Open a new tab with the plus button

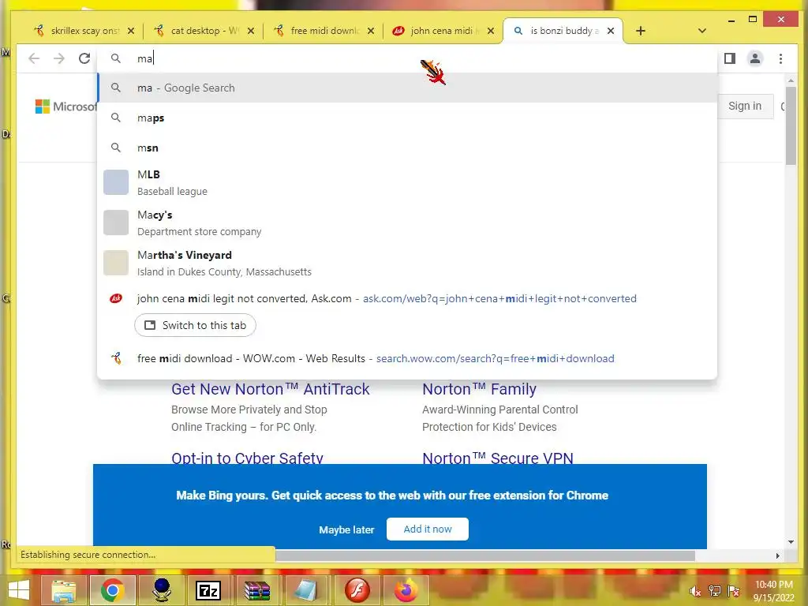pos(641,31)
